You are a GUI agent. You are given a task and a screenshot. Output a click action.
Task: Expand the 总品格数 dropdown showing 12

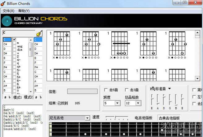click(x=138, y=103)
